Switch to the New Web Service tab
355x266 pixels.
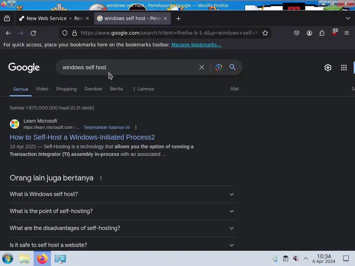pos(54,19)
